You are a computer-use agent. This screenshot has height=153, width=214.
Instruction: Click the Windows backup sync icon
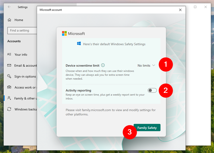9,109
